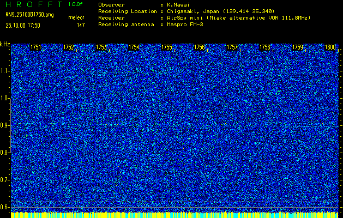This screenshot has height=218, width=343.
Task: Click the 0.7 frequency axis label
Action: [5, 180]
